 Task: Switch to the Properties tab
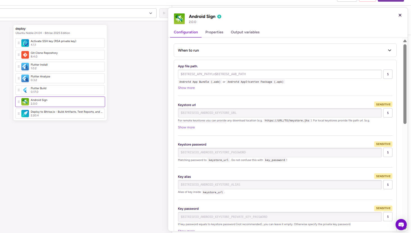(x=214, y=32)
